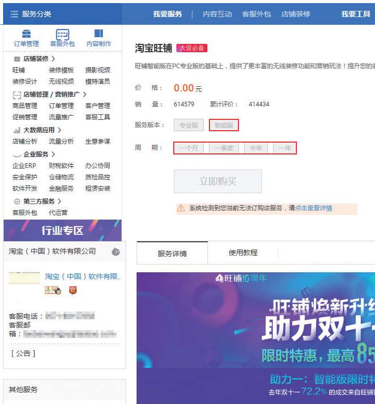Go to 流量推广 link
The image size is (375, 404).
tap(61, 117)
